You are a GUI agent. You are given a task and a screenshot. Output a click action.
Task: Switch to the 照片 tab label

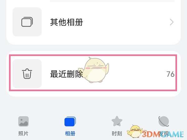tap(23, 133)
